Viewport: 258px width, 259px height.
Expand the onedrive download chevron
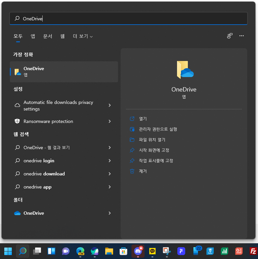point(110,174)
